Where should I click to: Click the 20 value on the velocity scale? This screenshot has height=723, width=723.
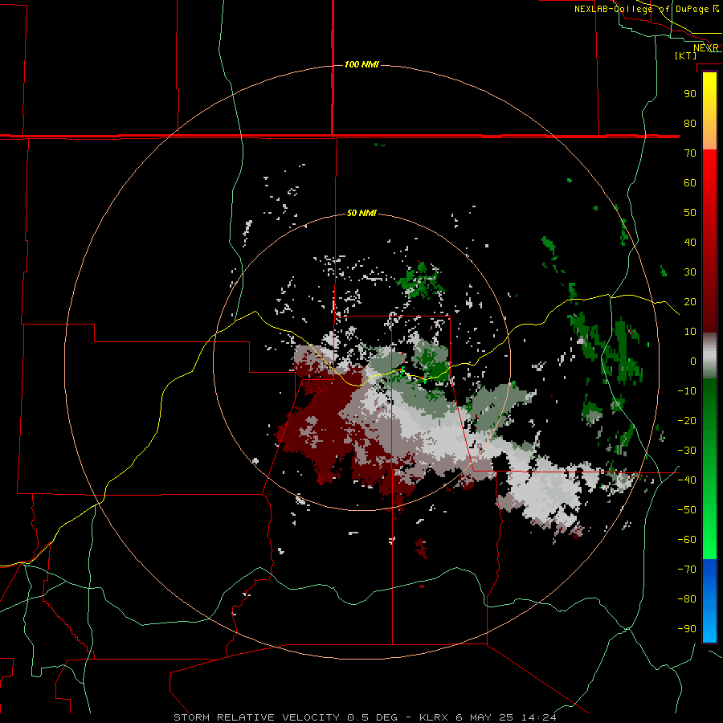(x=690, y=301)
